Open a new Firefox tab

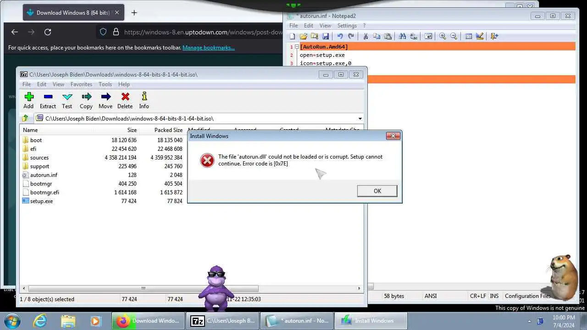pos(134,13)
